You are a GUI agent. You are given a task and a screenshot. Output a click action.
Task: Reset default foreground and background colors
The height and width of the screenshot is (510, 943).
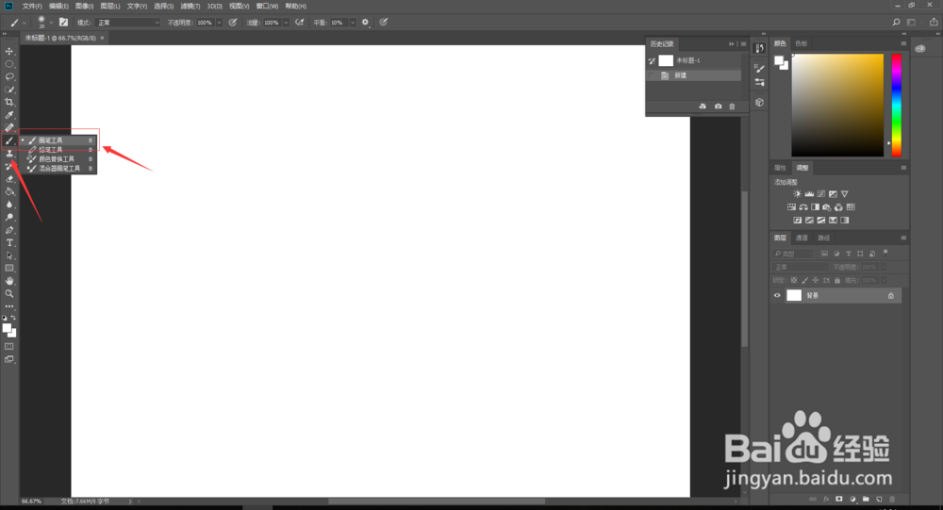coord(5,318)
